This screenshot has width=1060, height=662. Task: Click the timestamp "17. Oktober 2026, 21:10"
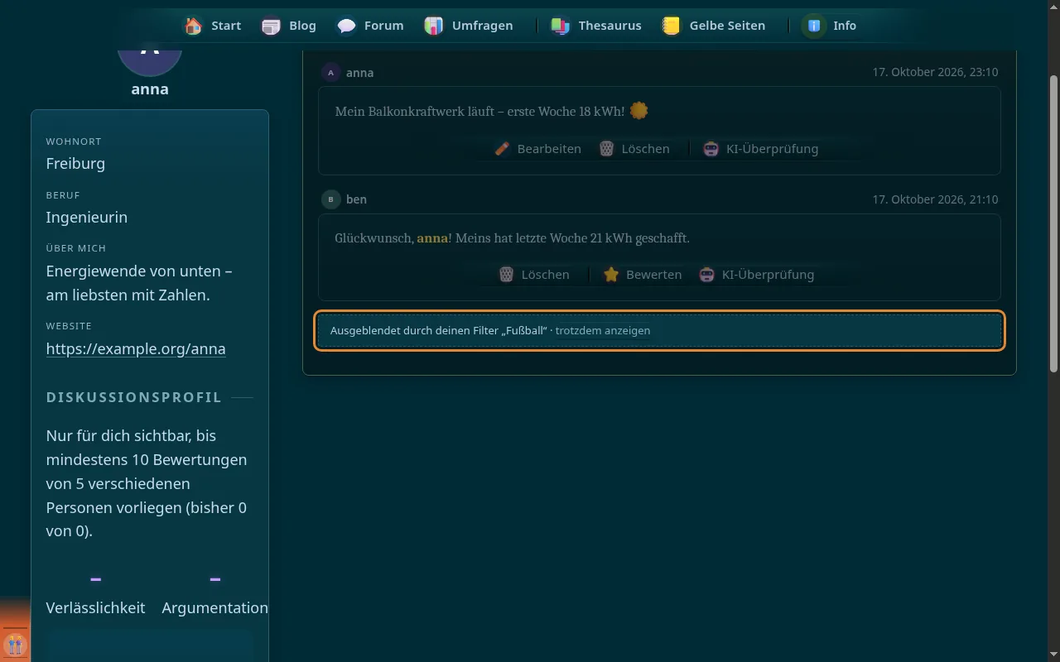935,199
